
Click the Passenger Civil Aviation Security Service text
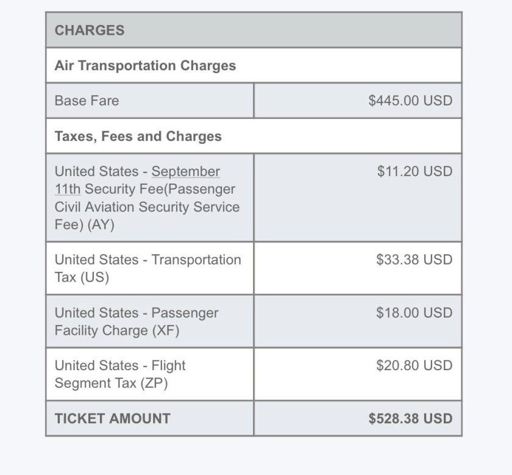pos(147,207)
